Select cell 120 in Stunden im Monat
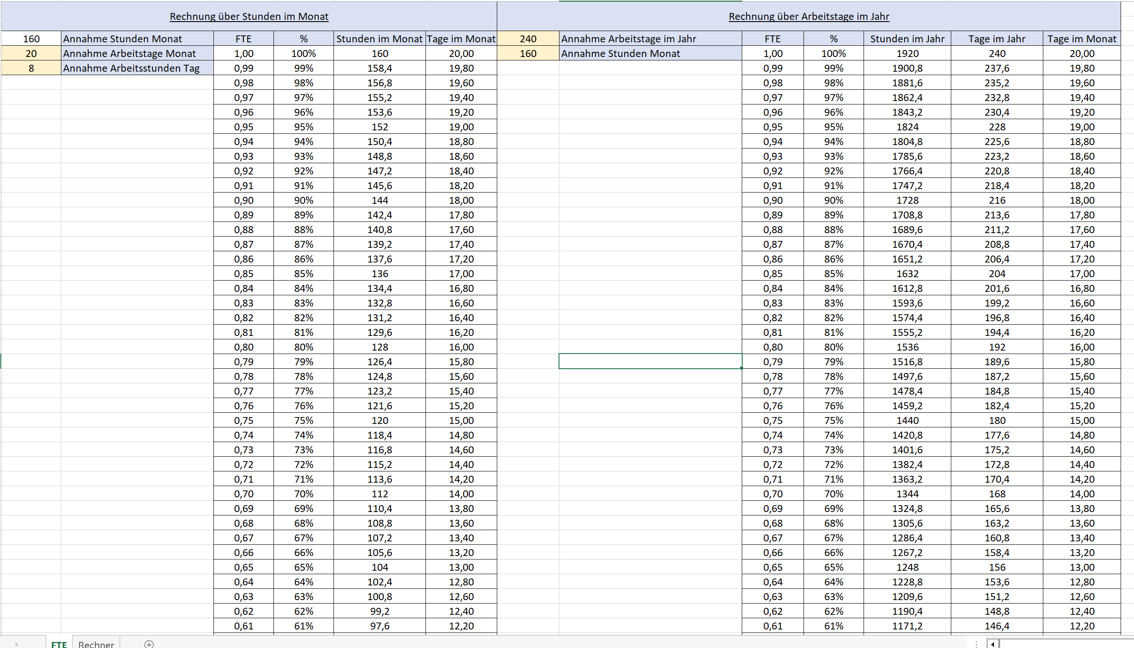The width and height of the screenshot is (1134, 648). (379, 420)
